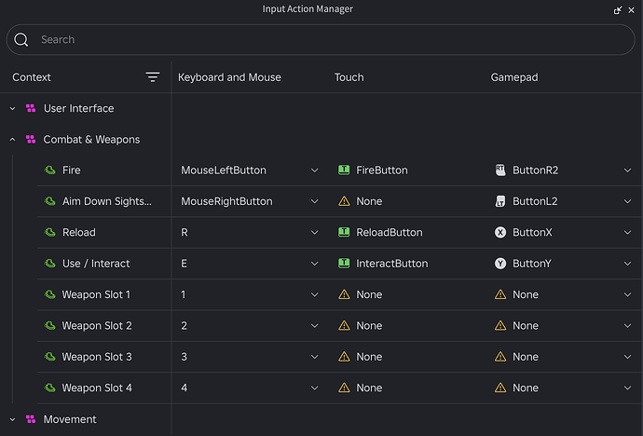Click the ButtonY gamepad icon

(500, 264)
